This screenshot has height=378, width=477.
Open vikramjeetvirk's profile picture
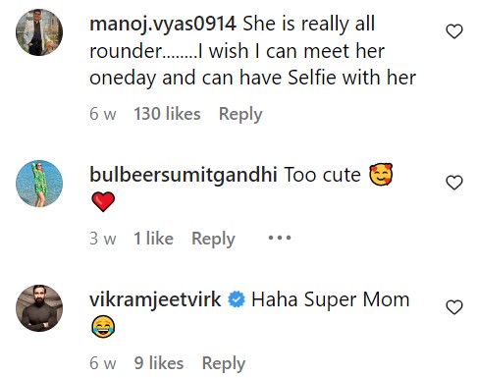click(x=39, y=308)
